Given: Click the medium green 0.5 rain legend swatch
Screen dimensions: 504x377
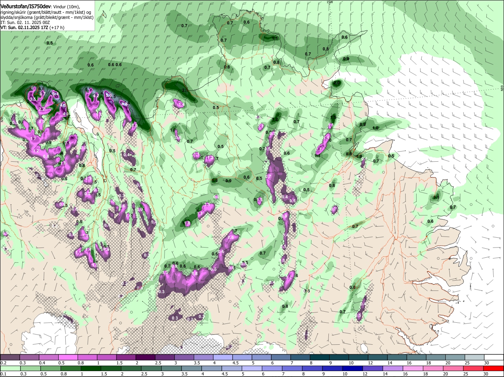Looking at the screenshot, I should (50, 368).
